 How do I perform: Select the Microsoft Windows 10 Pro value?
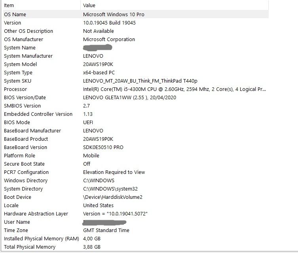[x=114, y=14]
